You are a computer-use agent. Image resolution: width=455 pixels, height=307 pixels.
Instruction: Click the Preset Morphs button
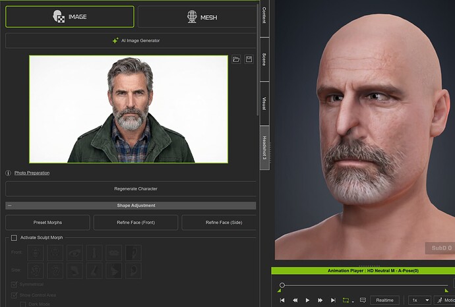pos(47,223)
